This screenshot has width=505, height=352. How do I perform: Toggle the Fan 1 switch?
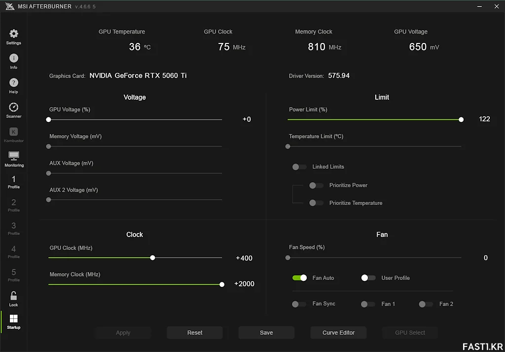(x=368, y=304)
